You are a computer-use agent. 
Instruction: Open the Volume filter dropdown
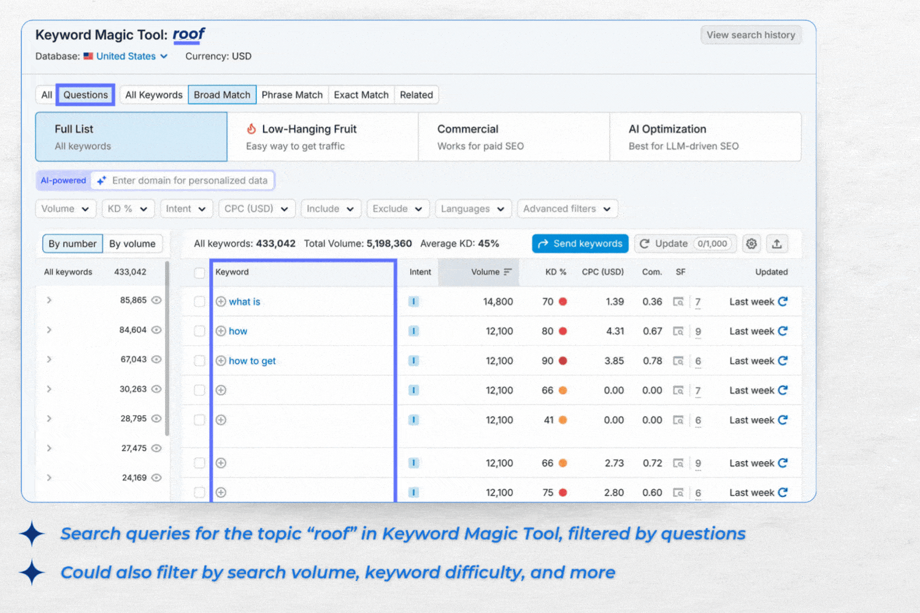point(66,209)
